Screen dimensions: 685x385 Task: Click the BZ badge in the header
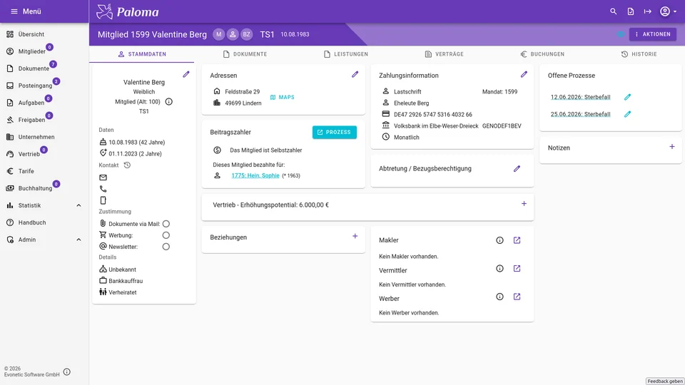pos(247,34)
